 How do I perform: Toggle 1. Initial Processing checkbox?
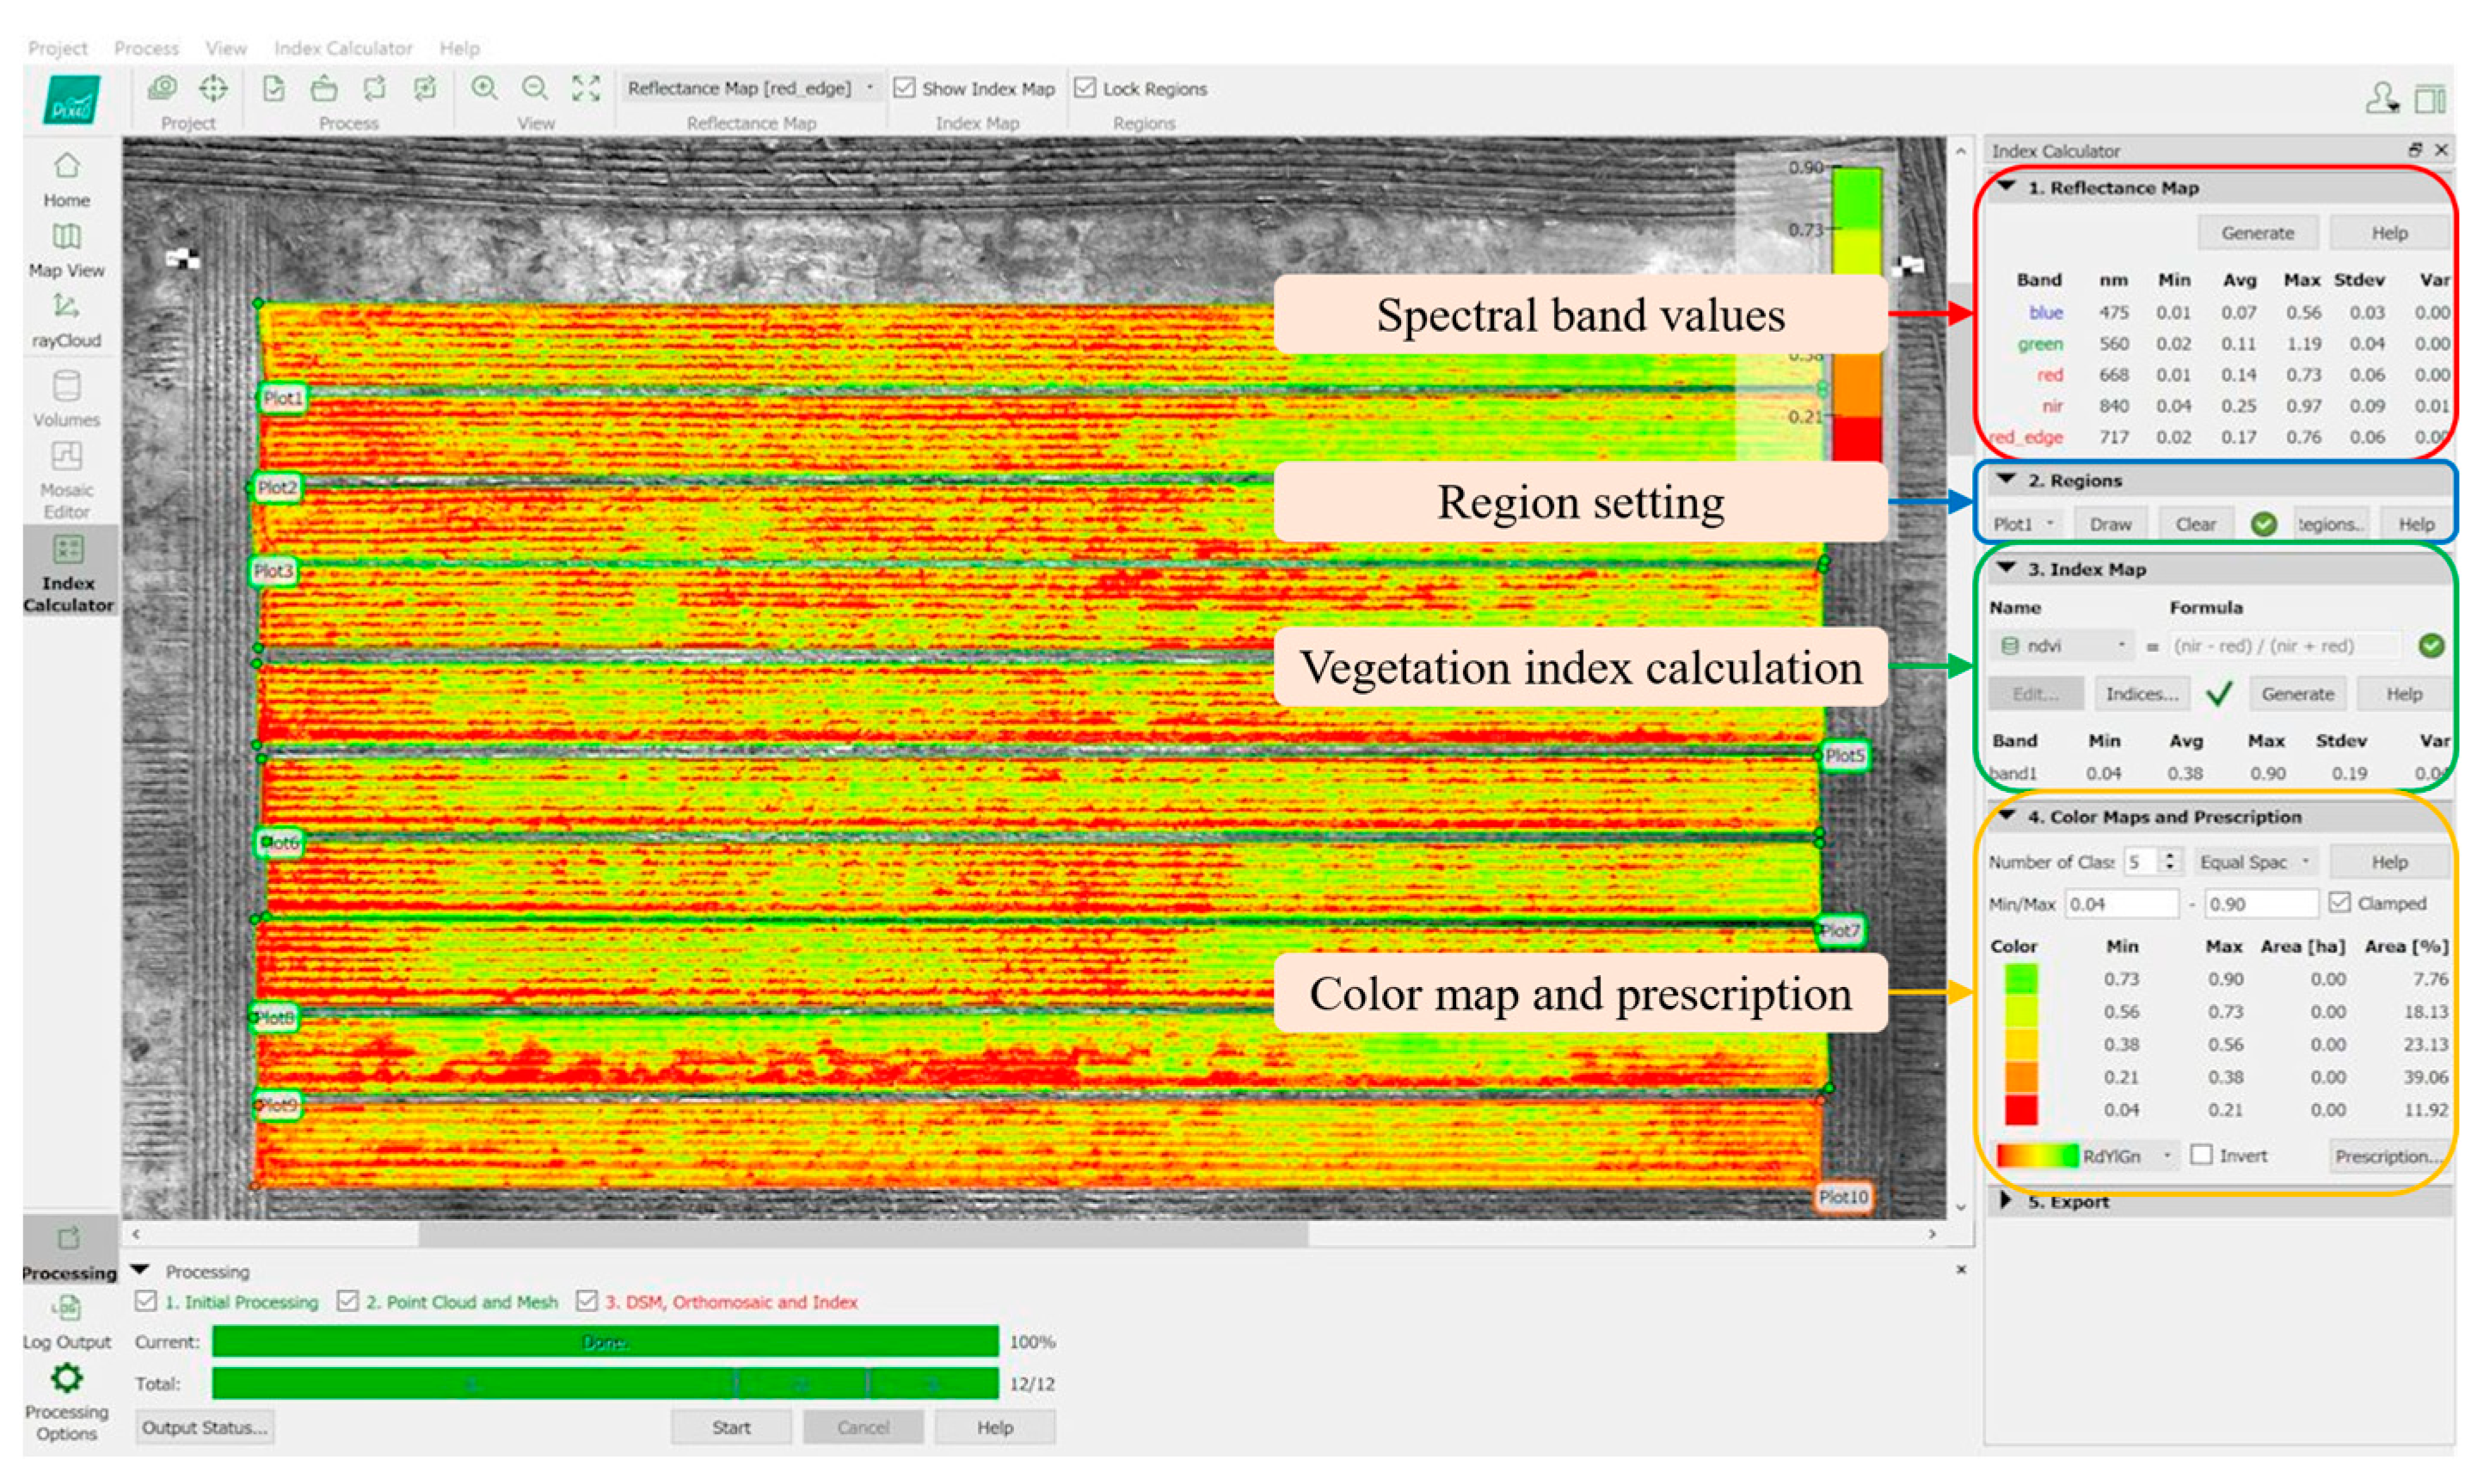(x=146, y=1301)
